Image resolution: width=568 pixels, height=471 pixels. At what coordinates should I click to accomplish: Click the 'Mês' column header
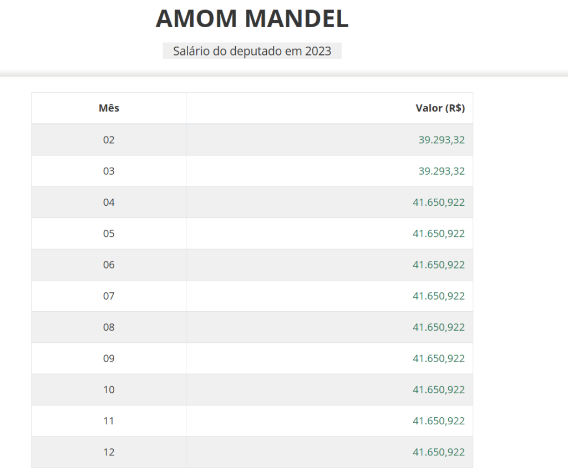[109, 108]
